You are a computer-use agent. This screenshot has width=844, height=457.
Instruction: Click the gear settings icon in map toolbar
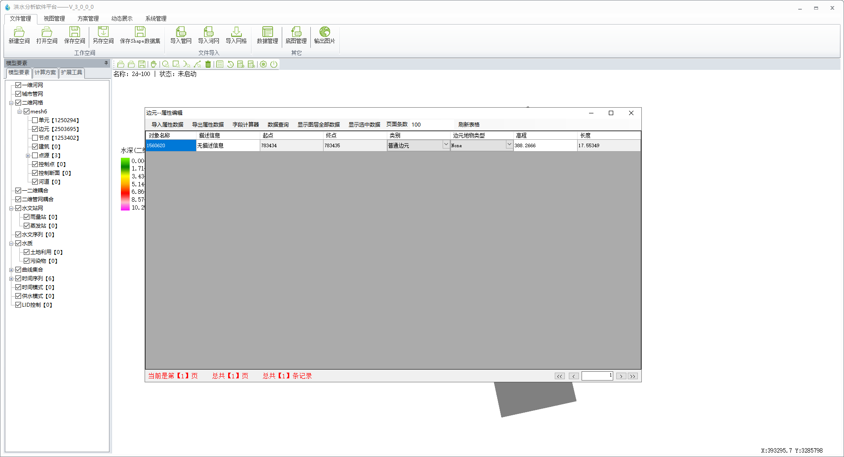pyautogui.click(x=263, y=64)
